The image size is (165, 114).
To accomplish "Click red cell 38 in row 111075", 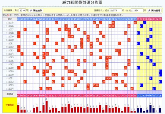I will point(135,23).
